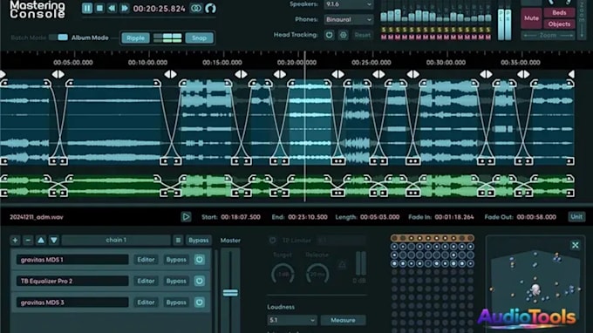This screenshot has width=593, height=333.
Task: Click the Fade Out 00:00:58.000 value
Action: pos(536,217)
